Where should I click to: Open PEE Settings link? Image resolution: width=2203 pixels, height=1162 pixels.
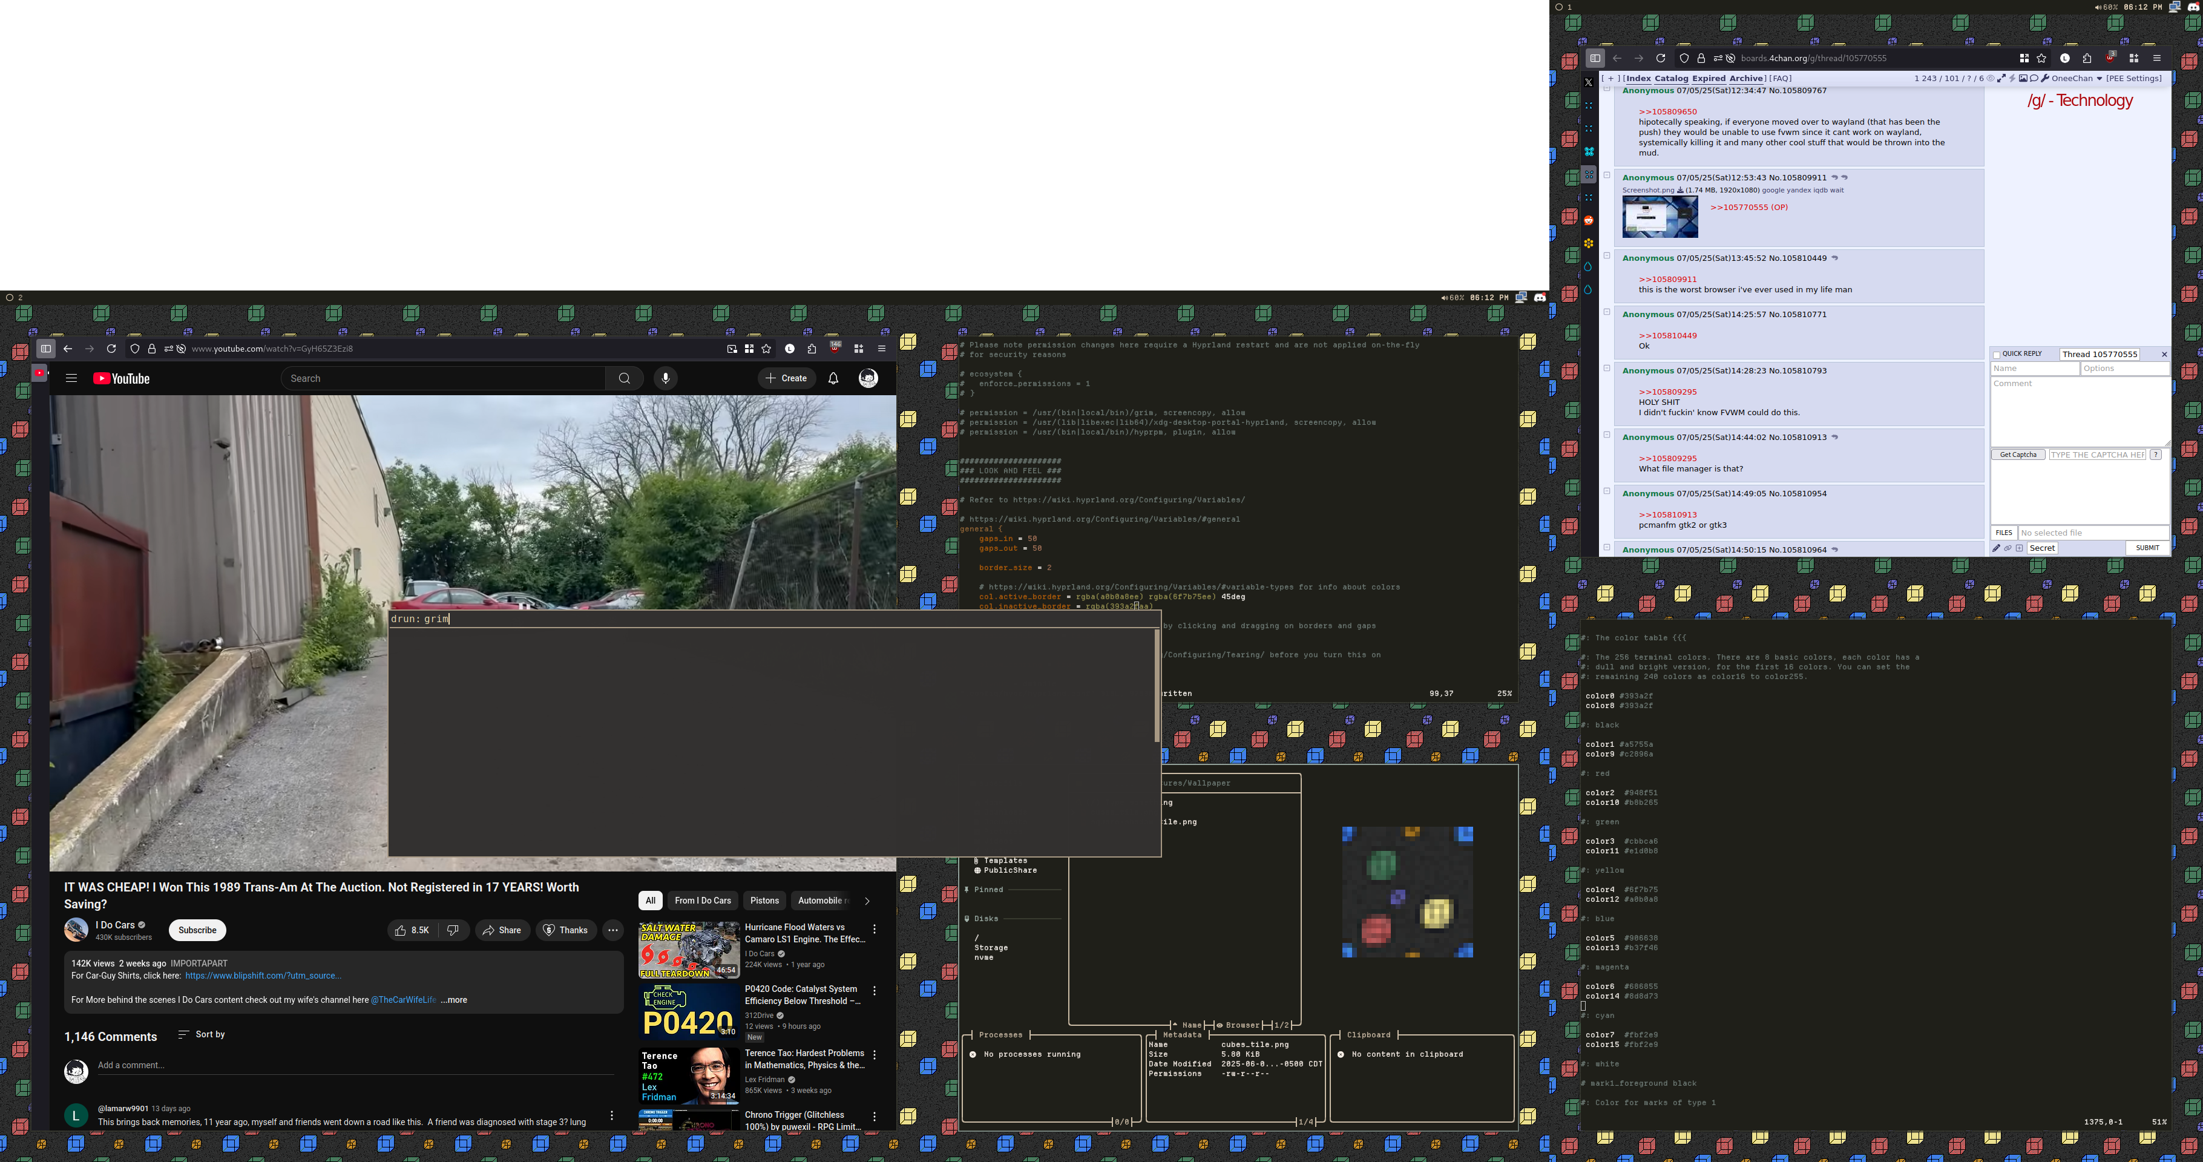[2134, 79]
